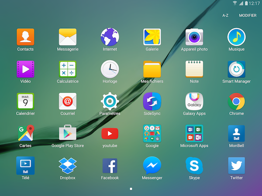Launch the Note app
262x196 pixels.
[194, 69]
